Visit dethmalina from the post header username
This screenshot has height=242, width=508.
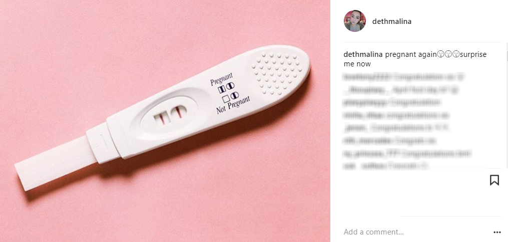[392, 21]
